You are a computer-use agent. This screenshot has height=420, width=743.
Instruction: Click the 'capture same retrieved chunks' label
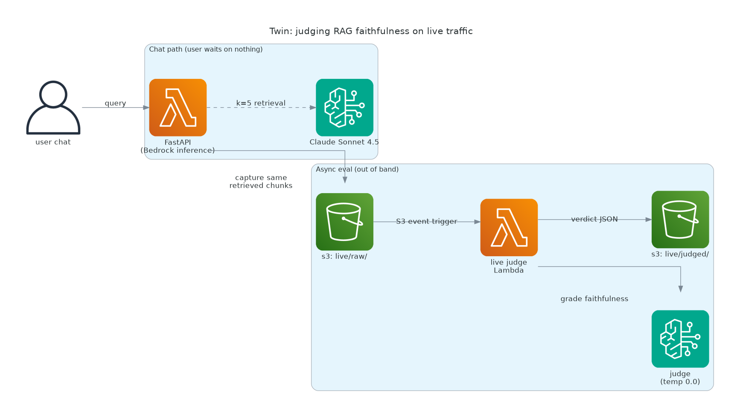(x=261, y=182)
